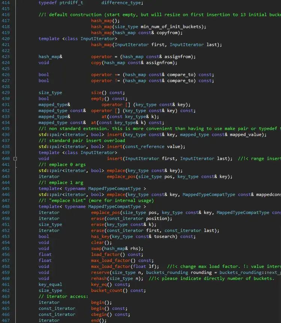Click the 'reserve' function name
281x323 pixels.
[100, 272]
